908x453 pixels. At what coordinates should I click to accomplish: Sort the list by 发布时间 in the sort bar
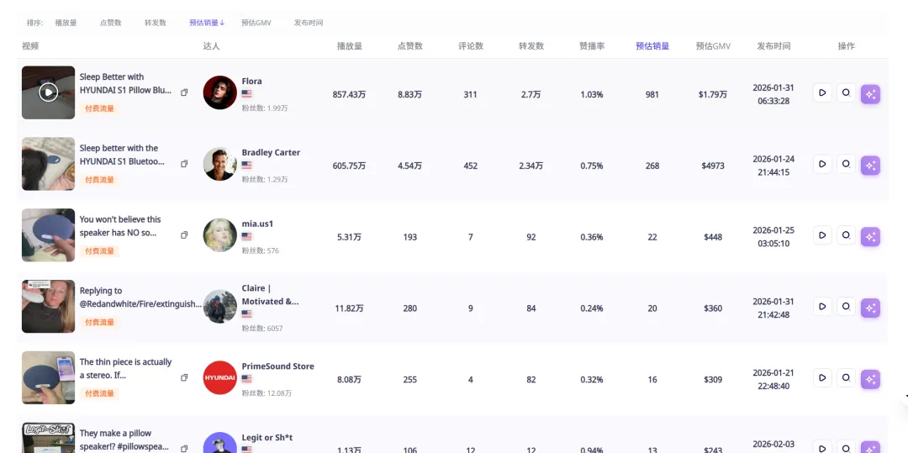[x=308, y=23]
